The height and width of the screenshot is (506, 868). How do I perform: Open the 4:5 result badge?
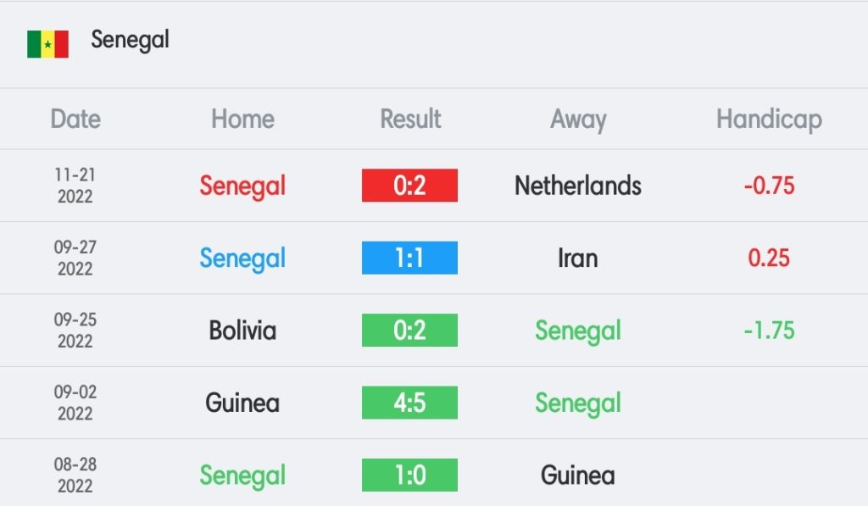[409, 403]
